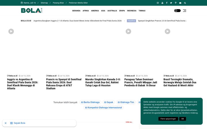Open the hamburger menu
This screenshot has height=129, width=207.
point(185,11)
